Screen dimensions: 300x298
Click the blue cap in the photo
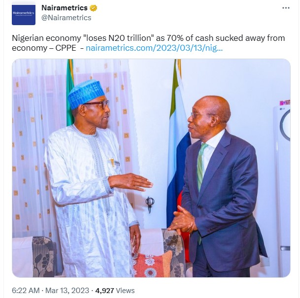coord(86,93)
